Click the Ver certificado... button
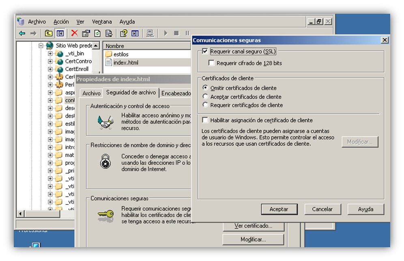404x261 pixels. (x=253, y=226)
